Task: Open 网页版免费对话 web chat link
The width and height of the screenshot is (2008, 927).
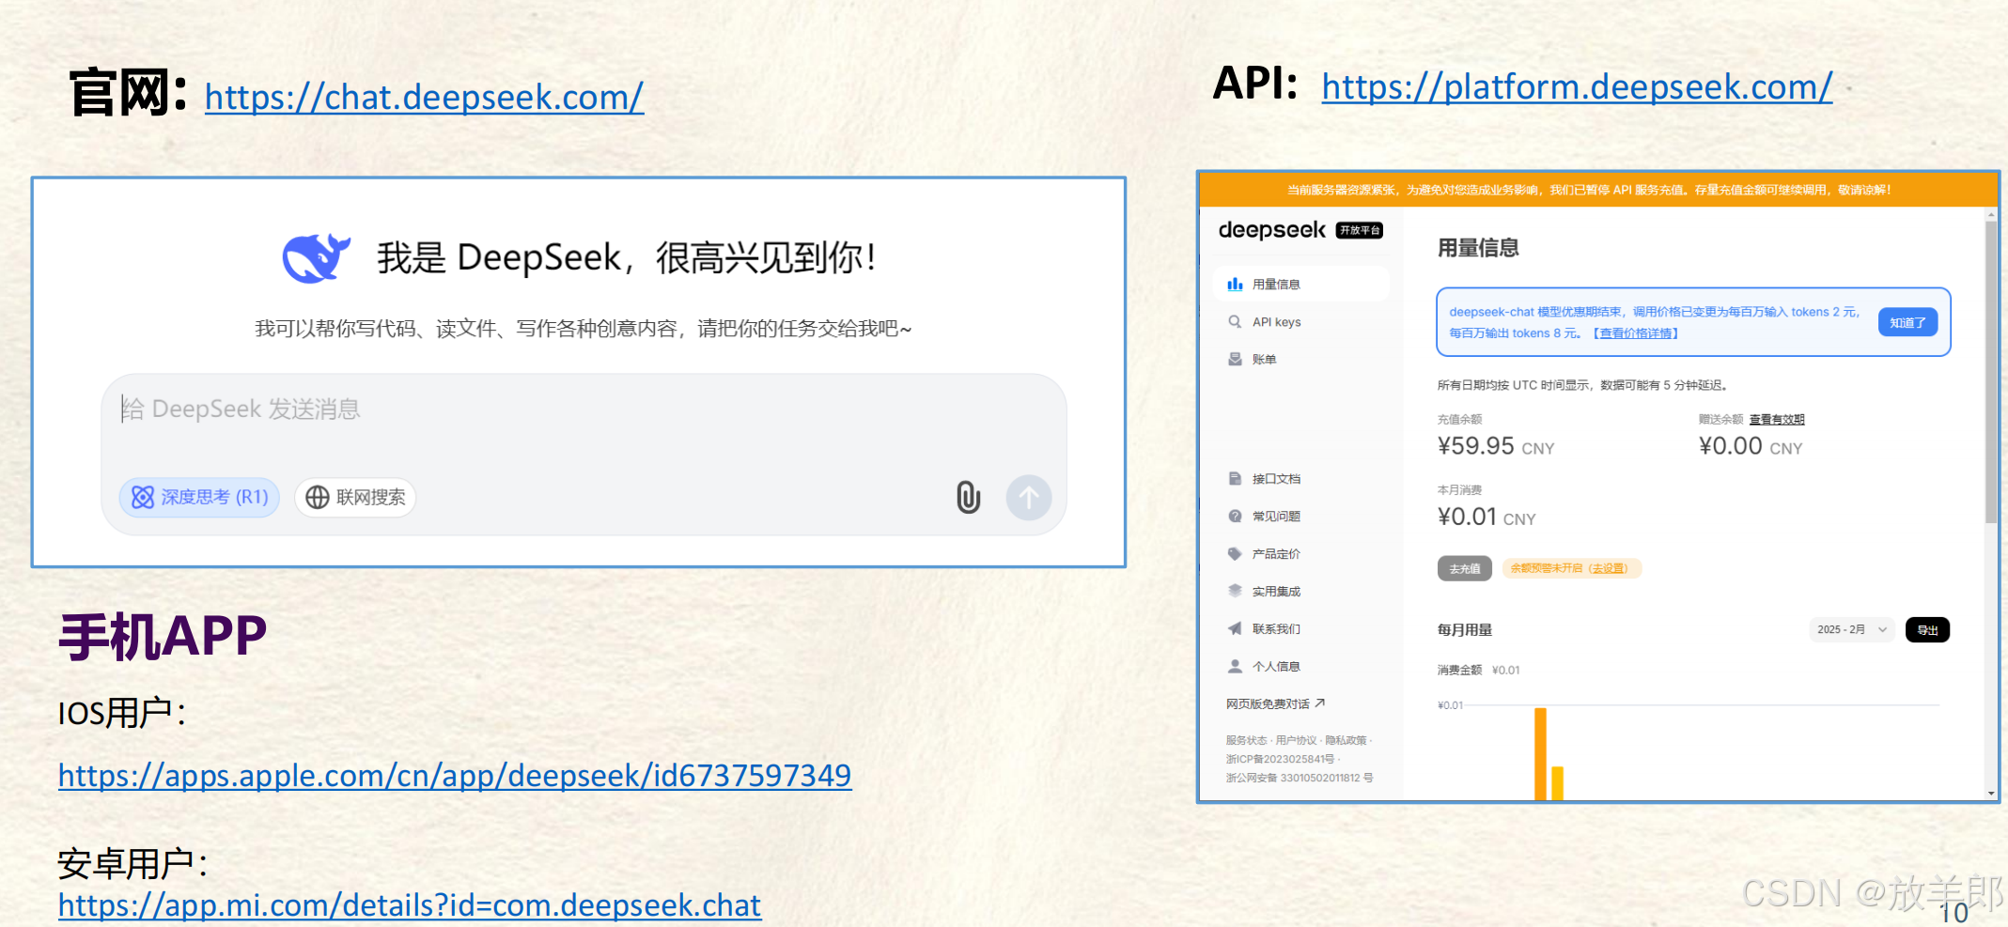Action: (1275, 703)
